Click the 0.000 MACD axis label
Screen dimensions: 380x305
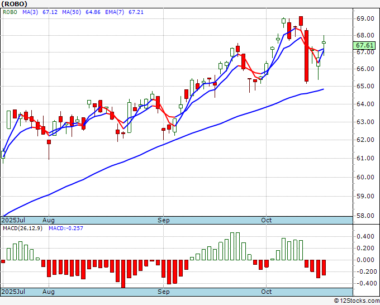coord(365,260)
